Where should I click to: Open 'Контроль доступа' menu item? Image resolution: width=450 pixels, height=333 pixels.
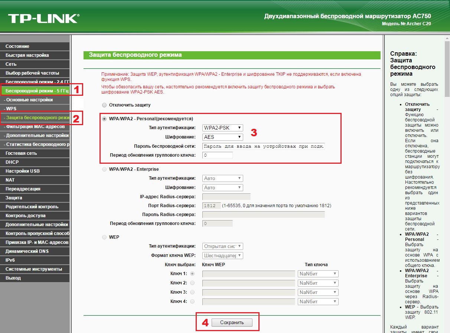click(x=35, y=216)
